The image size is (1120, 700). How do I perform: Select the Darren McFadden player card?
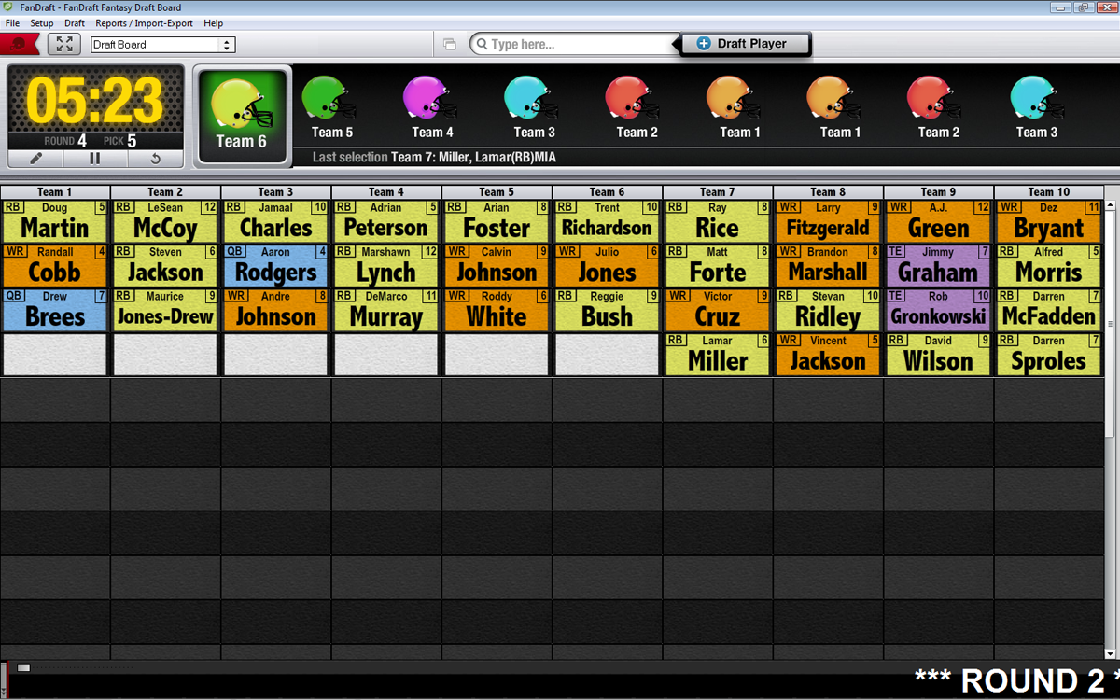pyautogui.click(x=1049, y=310)
